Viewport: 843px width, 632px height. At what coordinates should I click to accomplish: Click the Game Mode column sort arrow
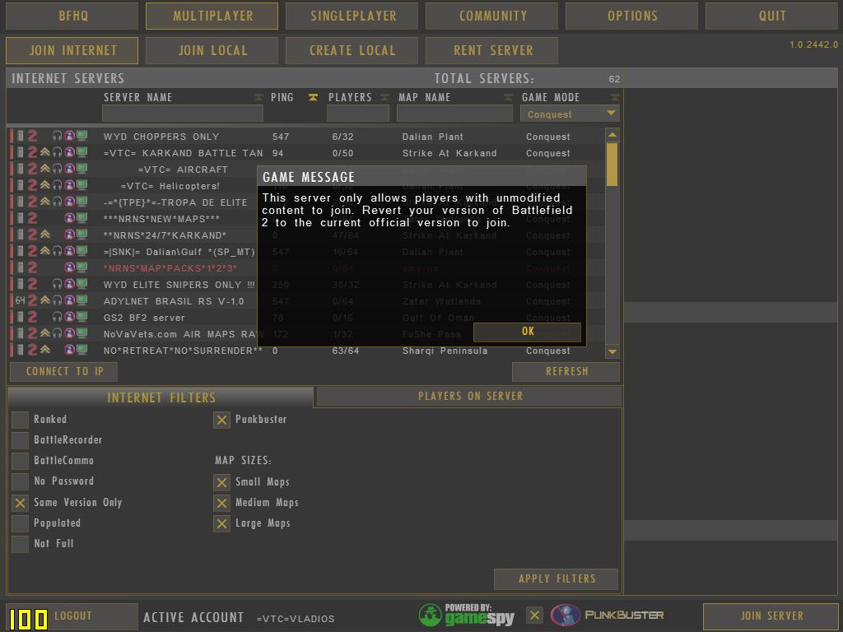pos(616,97)
